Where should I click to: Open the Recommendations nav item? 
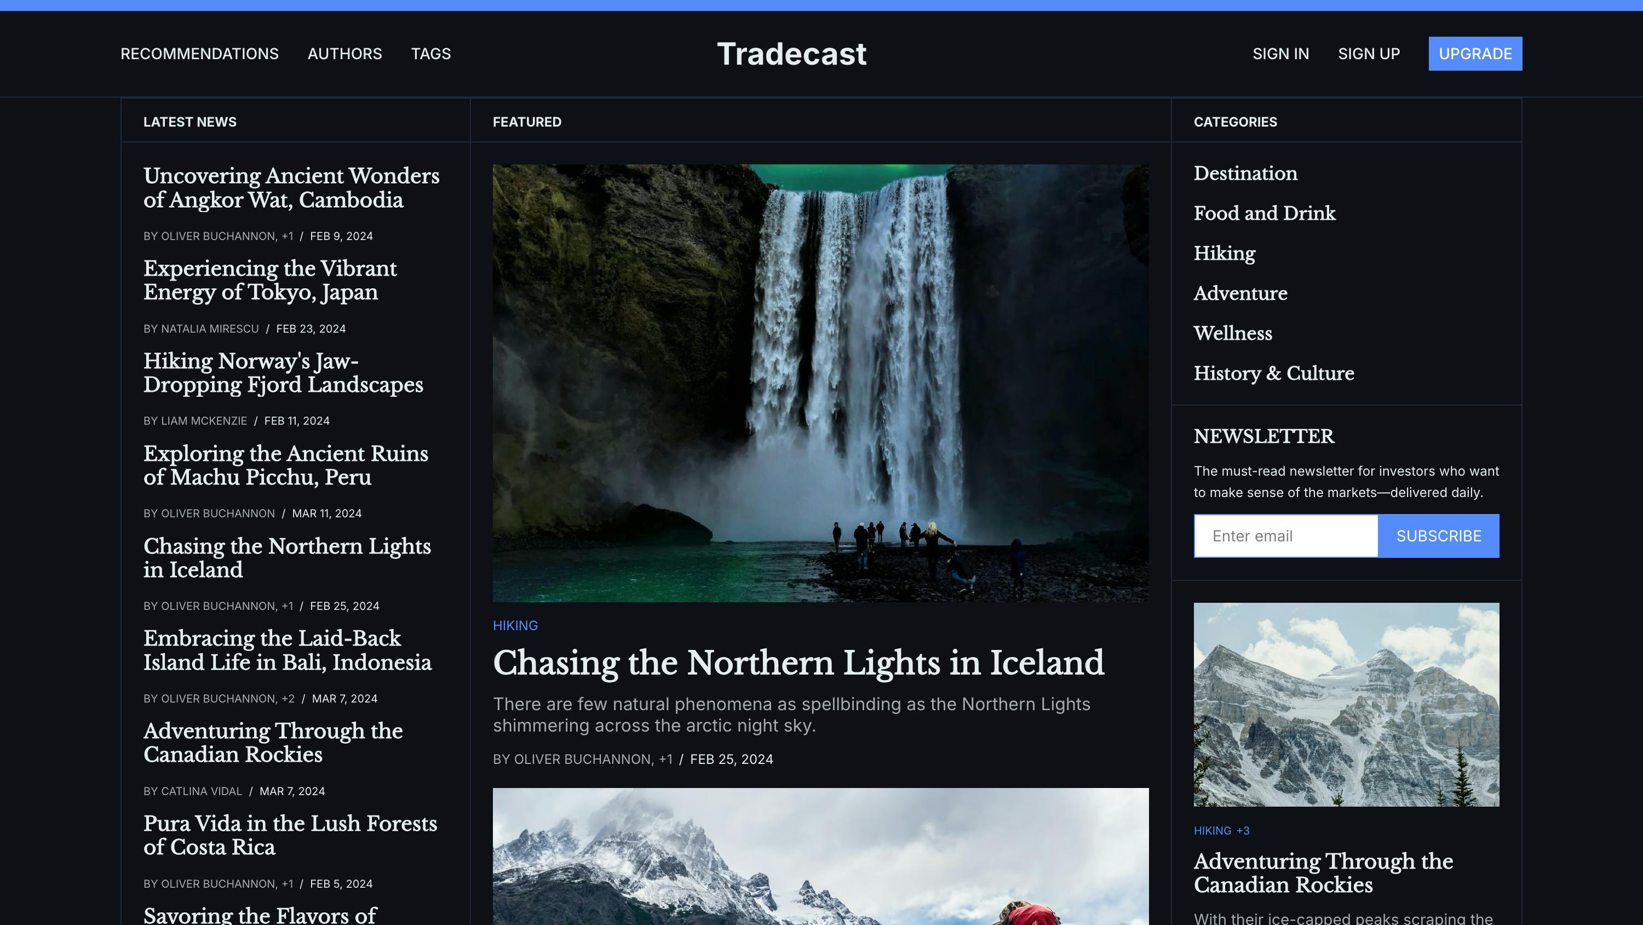[199, 54]
